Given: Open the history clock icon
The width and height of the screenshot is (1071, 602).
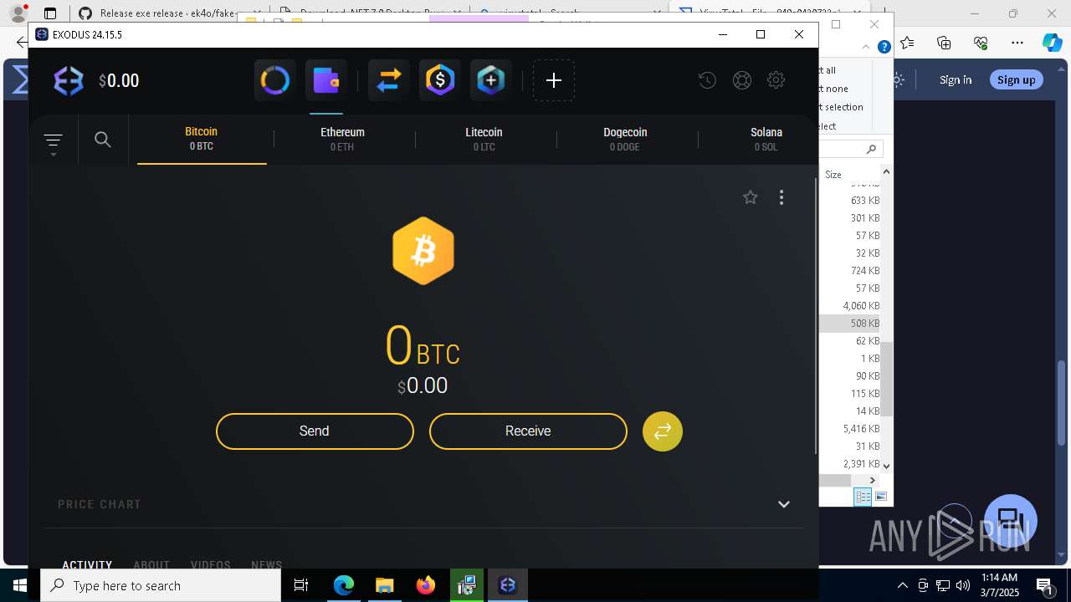Looking at the screenshot, I should point(707,80).
